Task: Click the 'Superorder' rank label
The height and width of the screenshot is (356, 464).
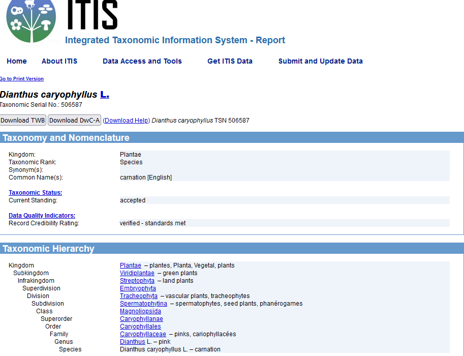Action: coord(56,319)
